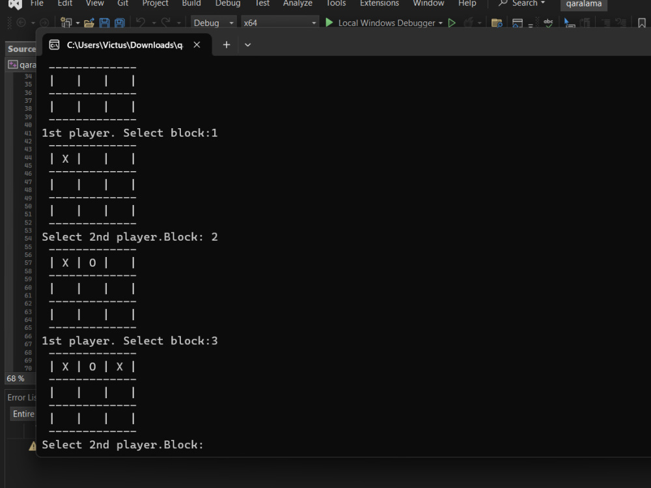Open the terminal tab options chevron

(x=247, y=45)
